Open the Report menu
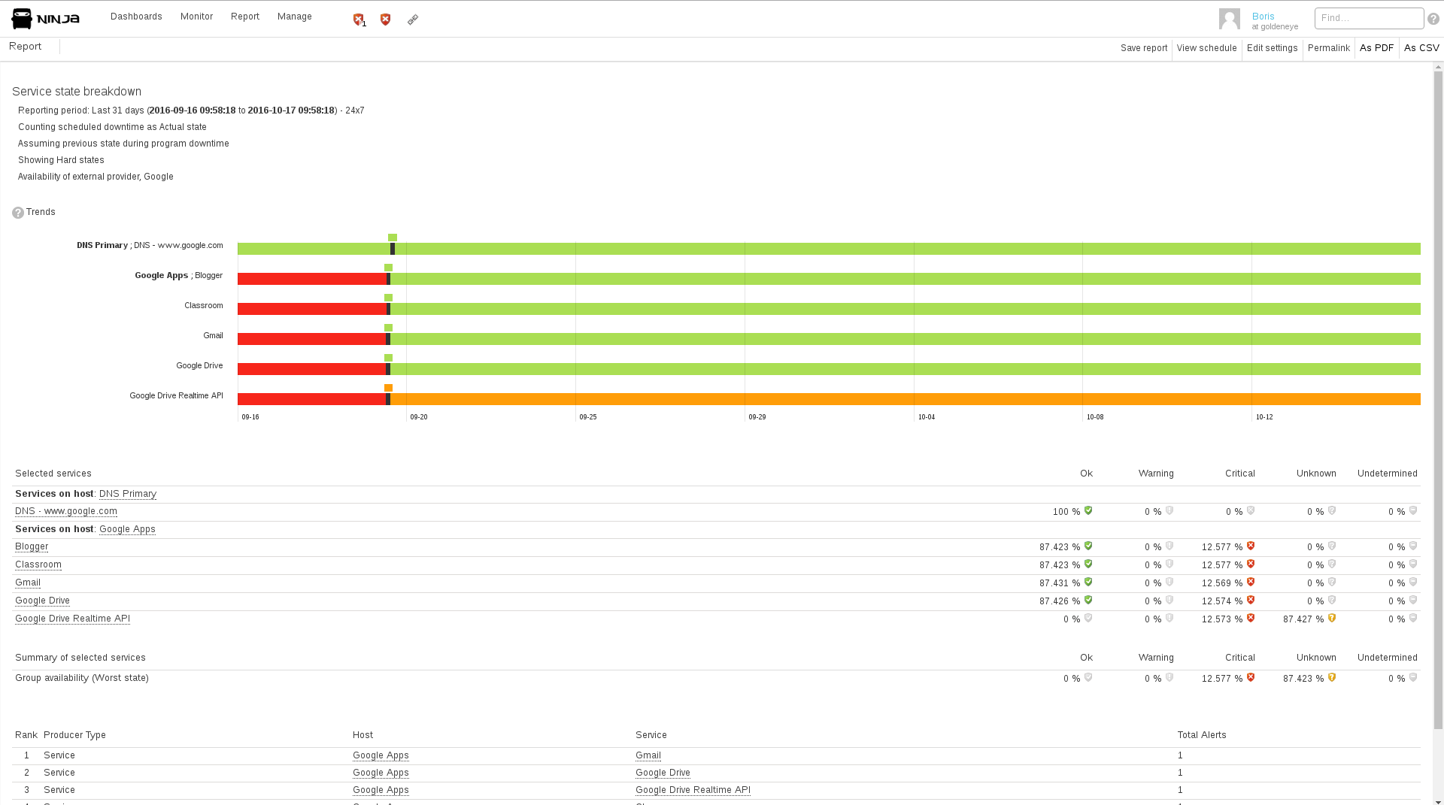Viewport: 1444px width, 805px height. click(x=245, y=17)
